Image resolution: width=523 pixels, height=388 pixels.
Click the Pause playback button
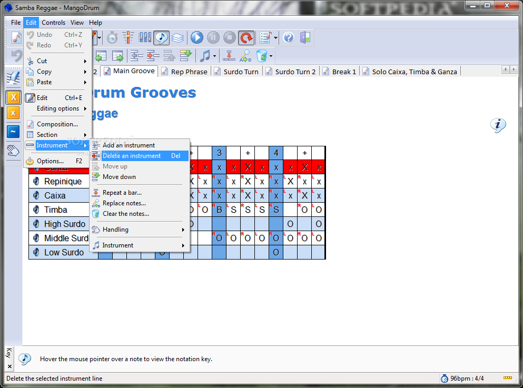point(213,38)
